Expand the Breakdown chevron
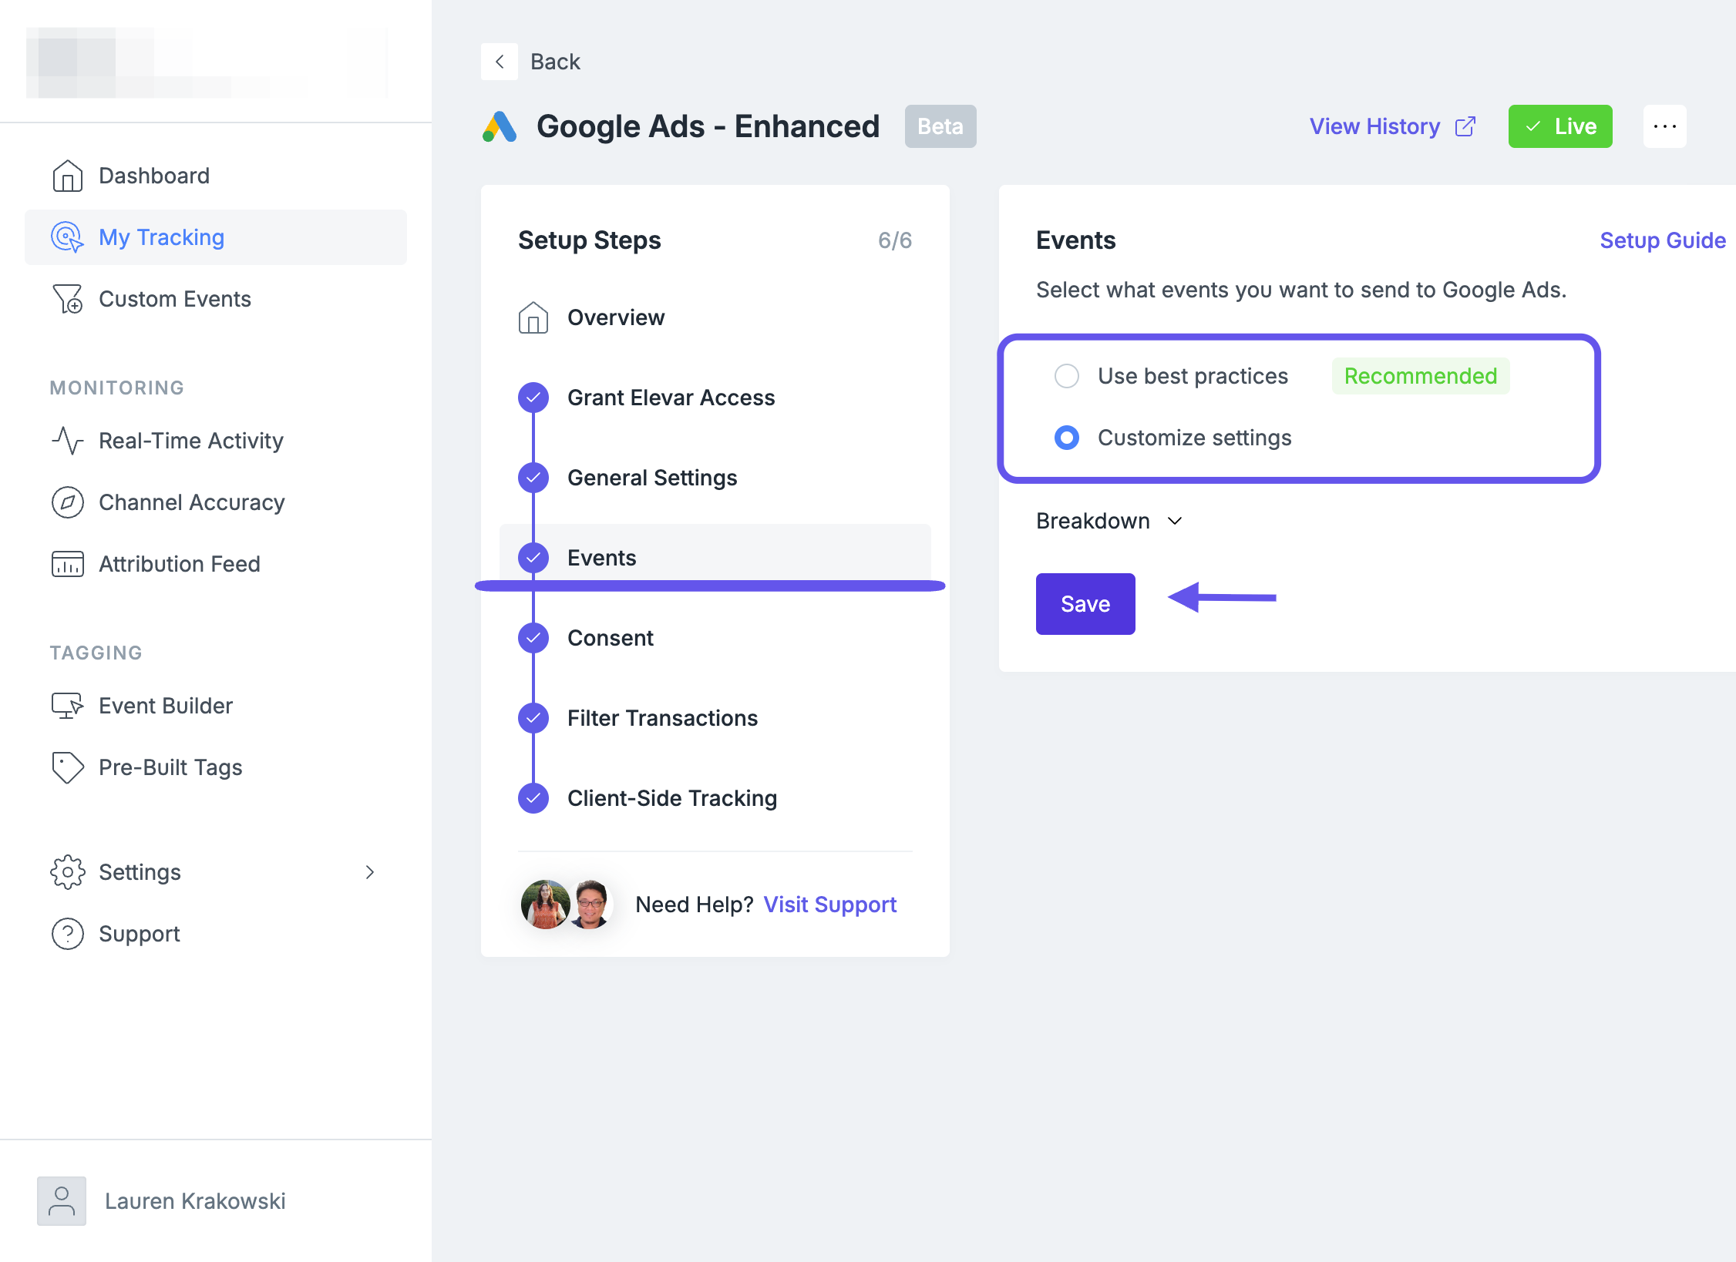Image resolution: width=1736 pixels, height=1262 pixels. click(1175, 521)
